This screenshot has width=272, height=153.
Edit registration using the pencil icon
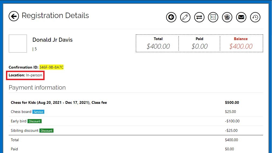click(x=185, y=17)
